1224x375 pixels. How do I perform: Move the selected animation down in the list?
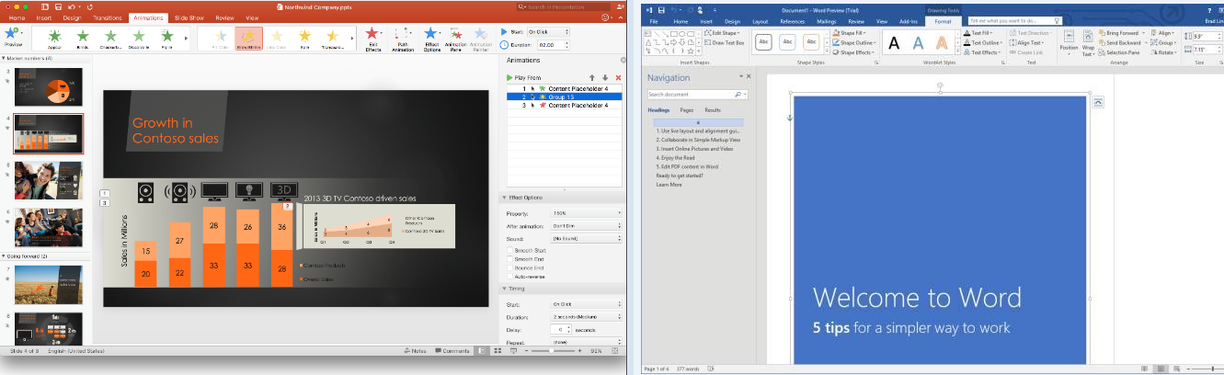click(605, 78)
